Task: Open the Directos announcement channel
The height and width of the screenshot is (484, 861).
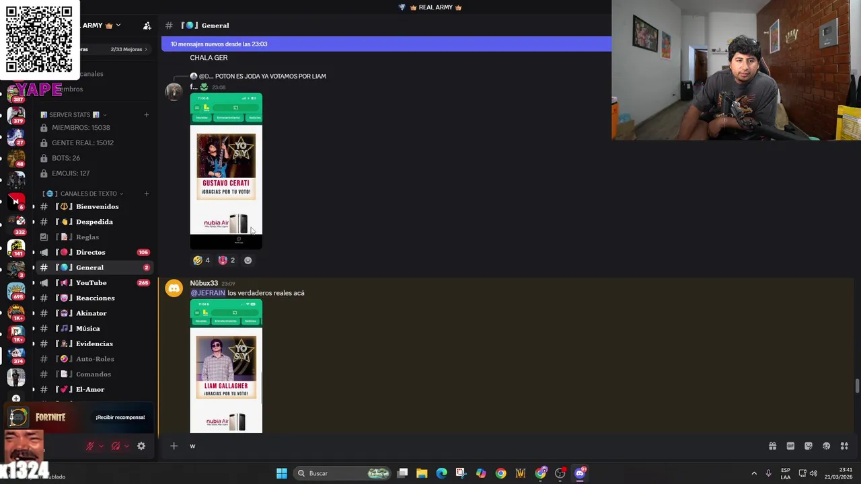Action: [x=94, y=252]
